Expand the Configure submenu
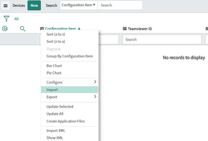Viewport: 208px width, 141px height. (x=70, y=82)
